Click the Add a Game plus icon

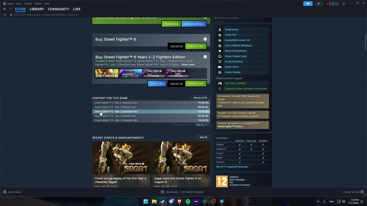point(5,192)
